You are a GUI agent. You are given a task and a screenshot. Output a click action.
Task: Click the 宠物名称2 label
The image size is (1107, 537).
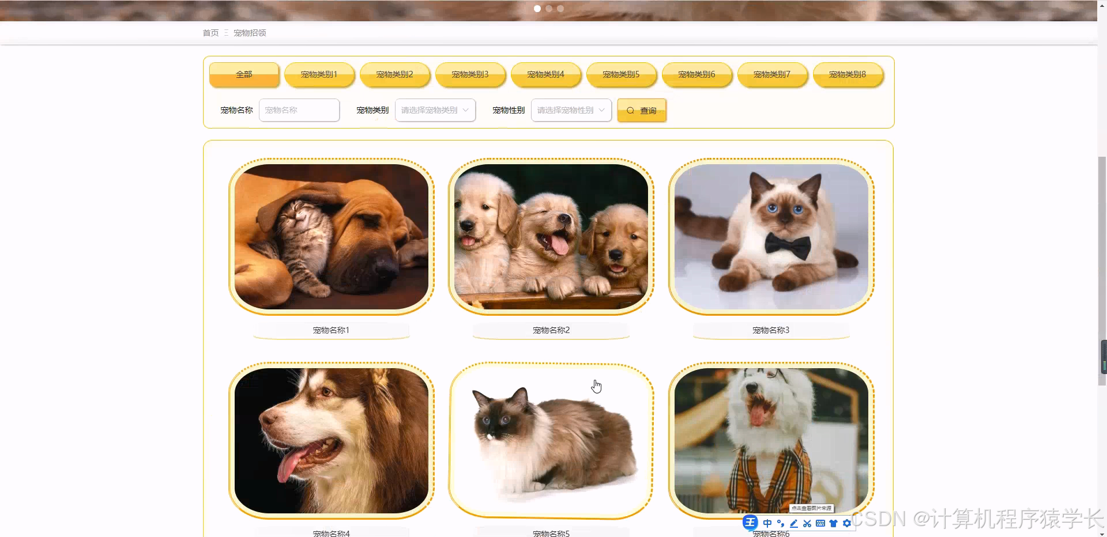[551, 330]
